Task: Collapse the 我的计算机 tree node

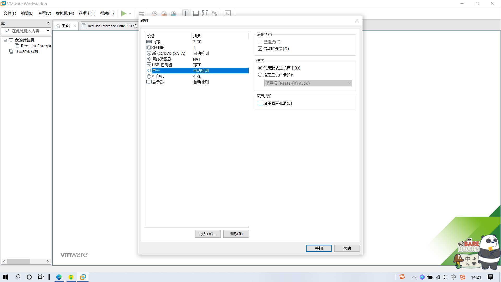Action: coord(5,40)
